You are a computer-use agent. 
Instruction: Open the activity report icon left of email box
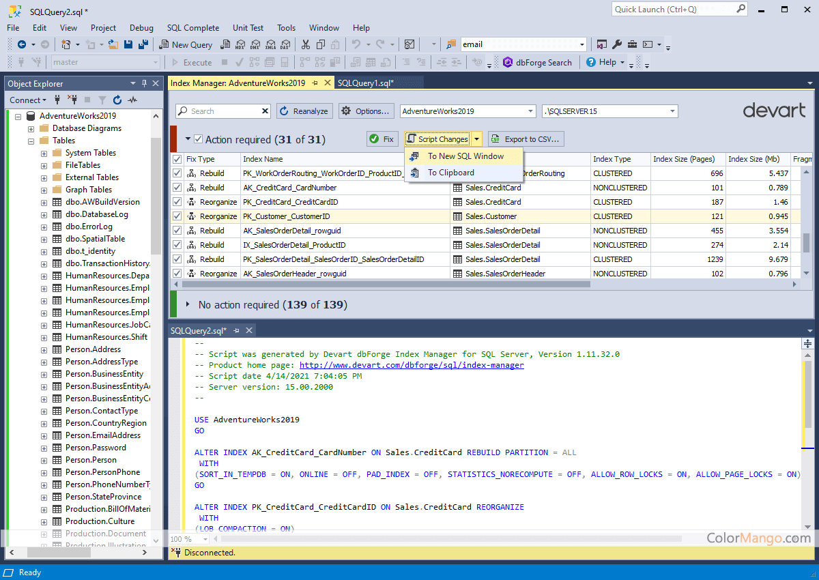click(x=409, y=44)
